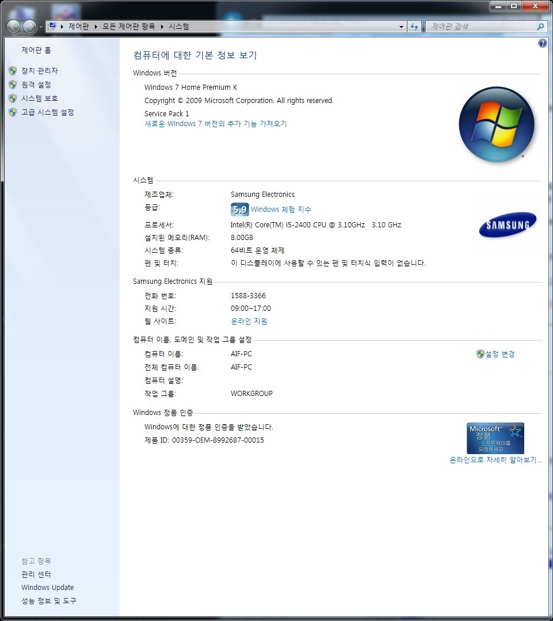Image resolution: width=553 pixels, height=621 pixels.
Task: Maximize the System window
Action: click(514, 6)
